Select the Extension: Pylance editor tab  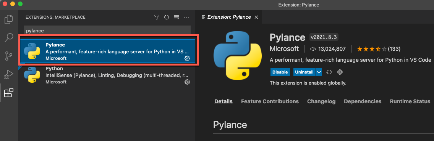coord(228,17)
